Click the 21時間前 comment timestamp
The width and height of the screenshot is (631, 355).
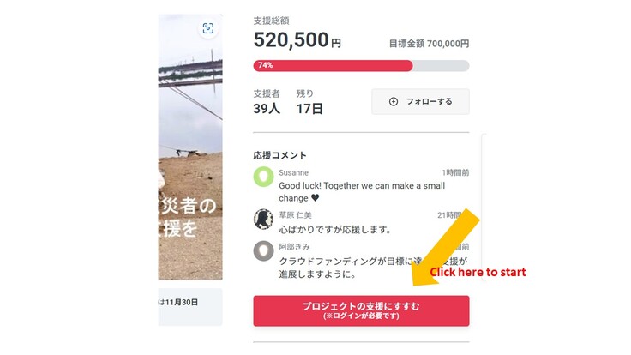pos(453,214)
